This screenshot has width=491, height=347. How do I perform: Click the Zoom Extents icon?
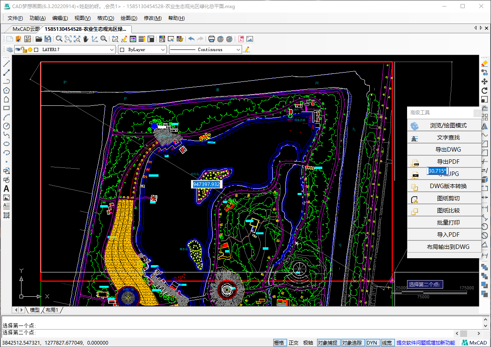point(77,39)
